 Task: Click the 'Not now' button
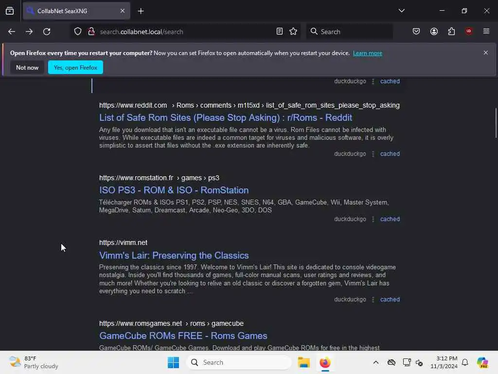tap(27, 67)
